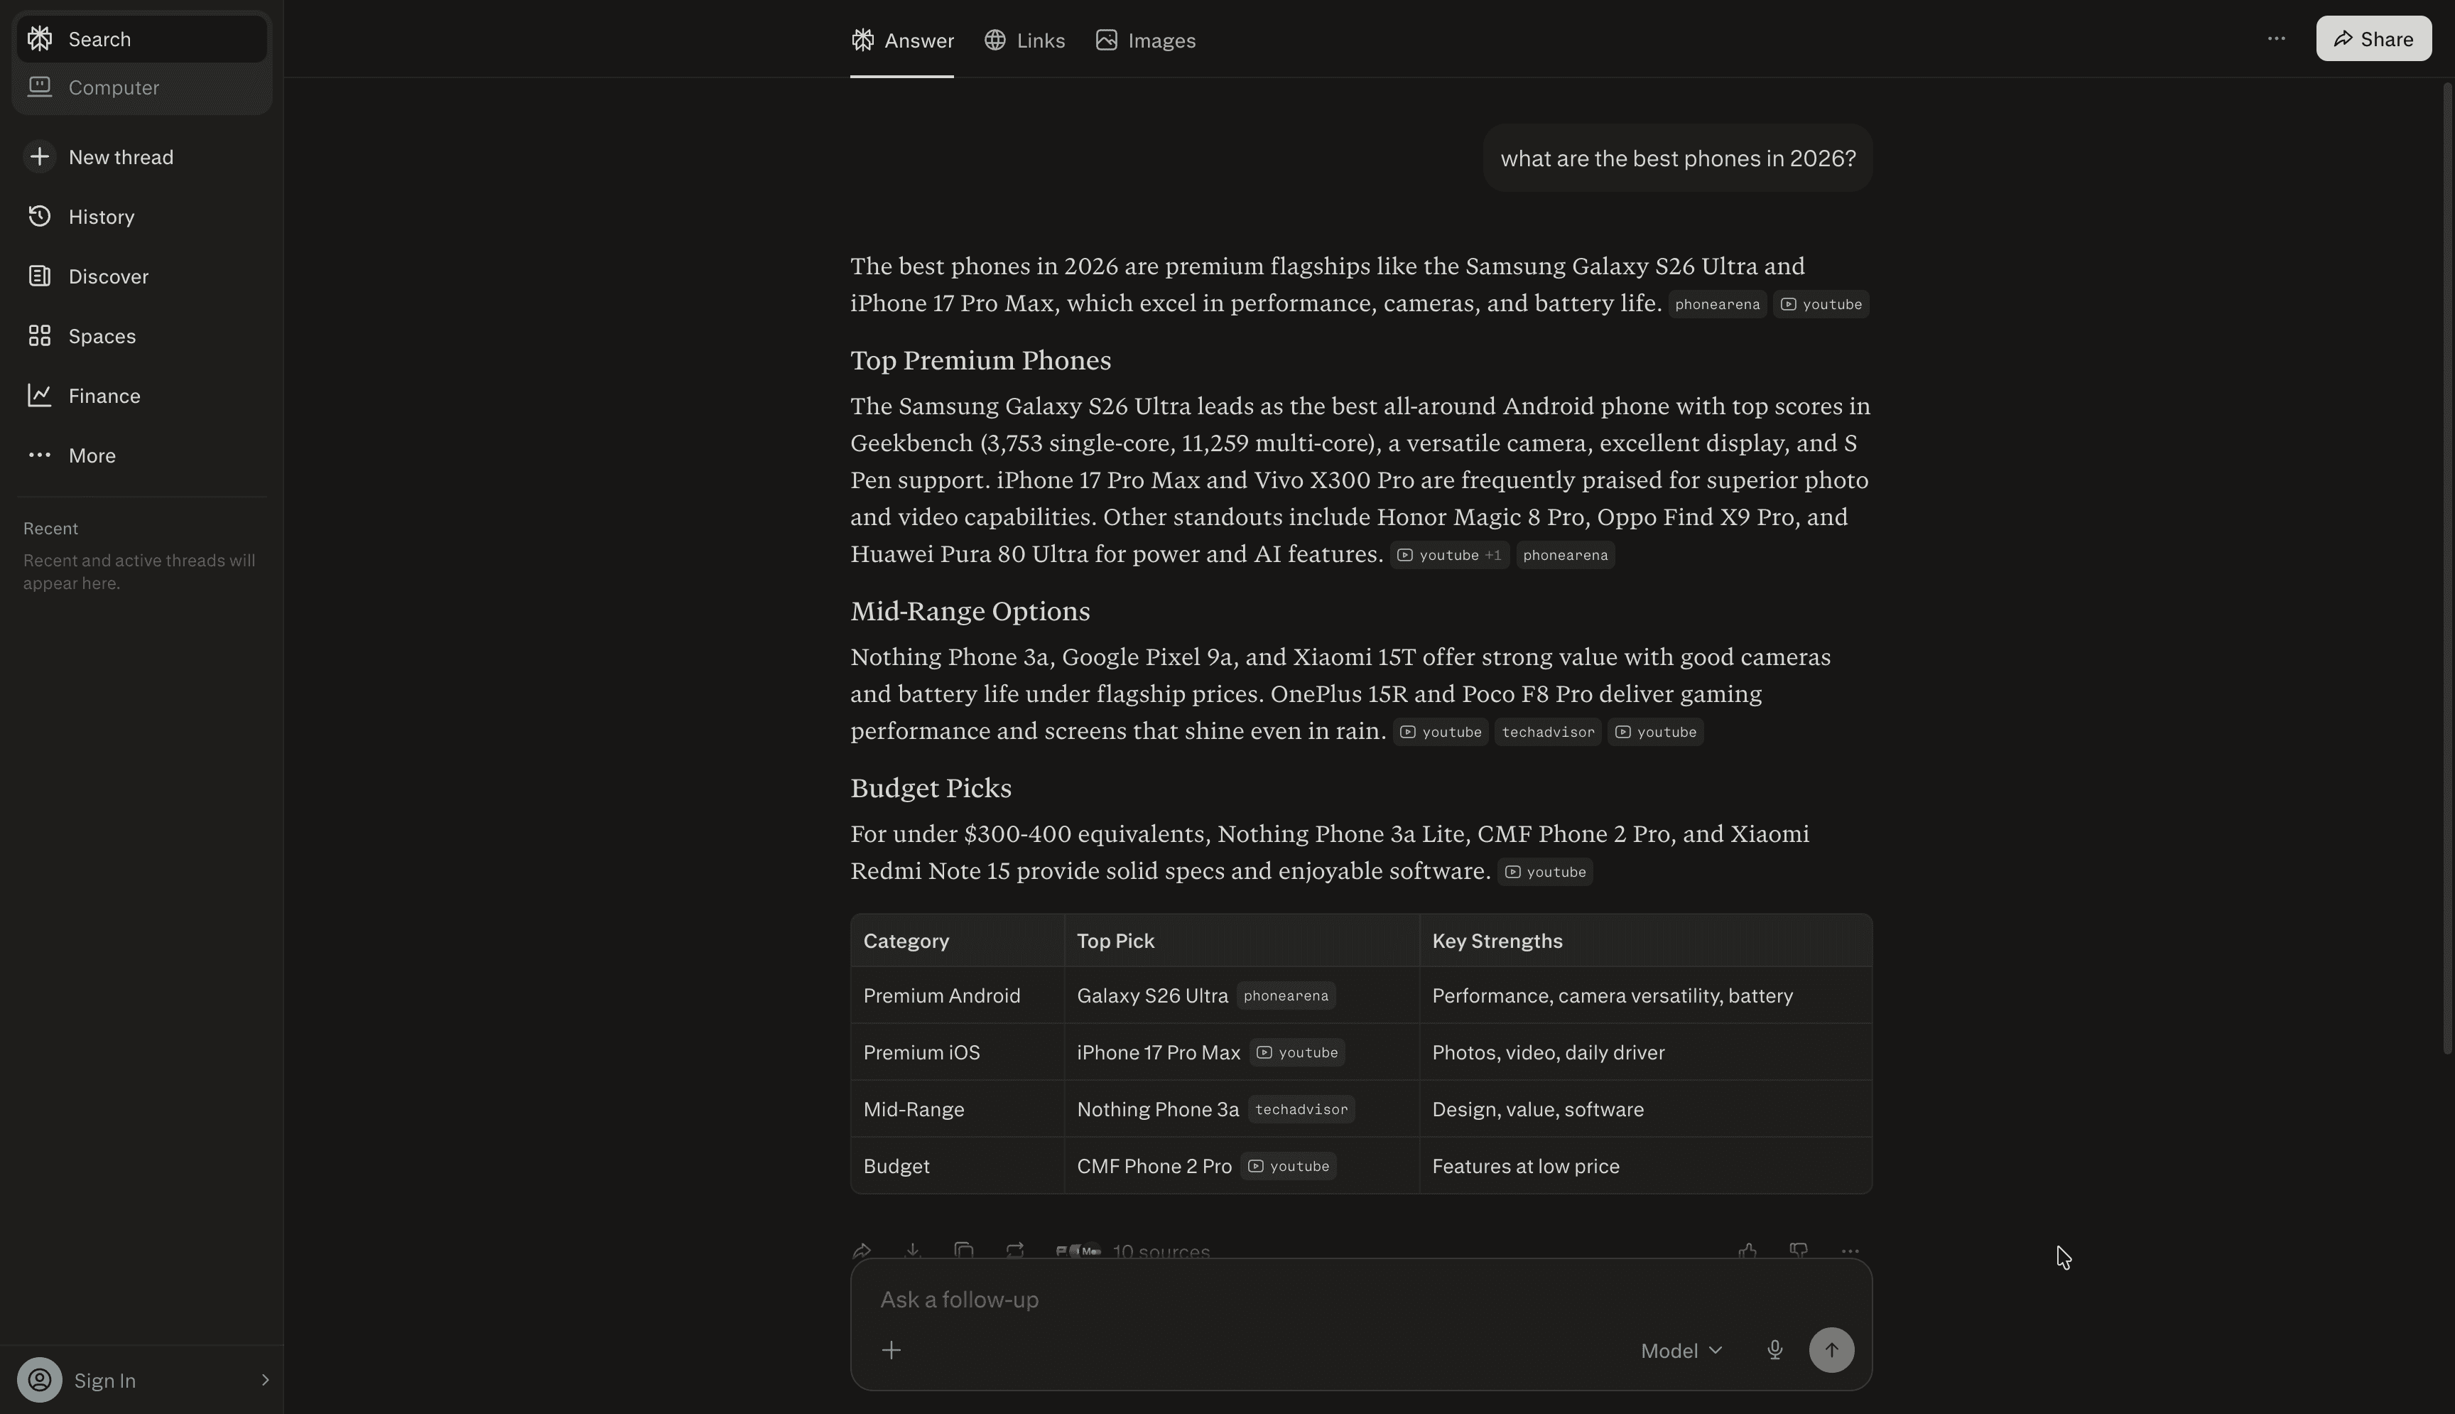Open the three-dot menu beside Share
The image size is (2455, 1414).
2275,39
